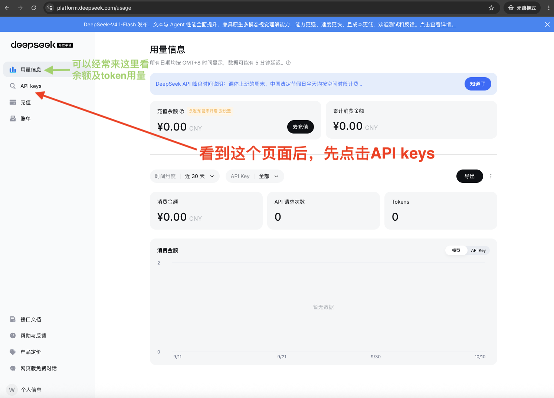Click the W profile avatar
The image size is (554, 398).
12,390
